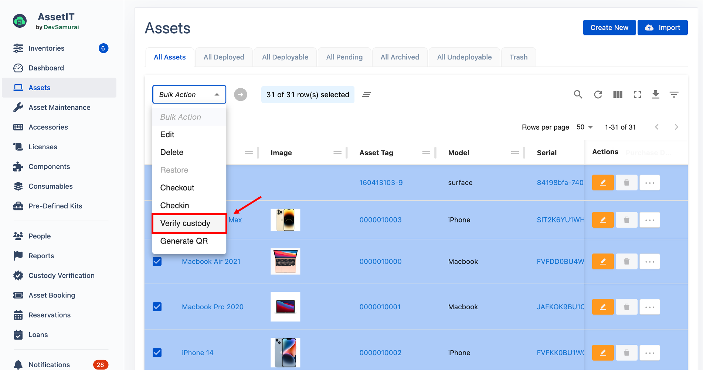
Task: Click trash icon for Macbook Air 2021 row
Action: 626,262
